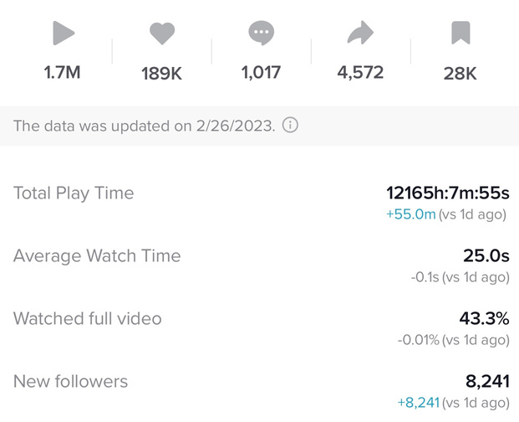Select the 1,017 comments count
Image resolution: width=519 pixels, height=422 pixels.
pyautogui.click(x=261, y=73)
